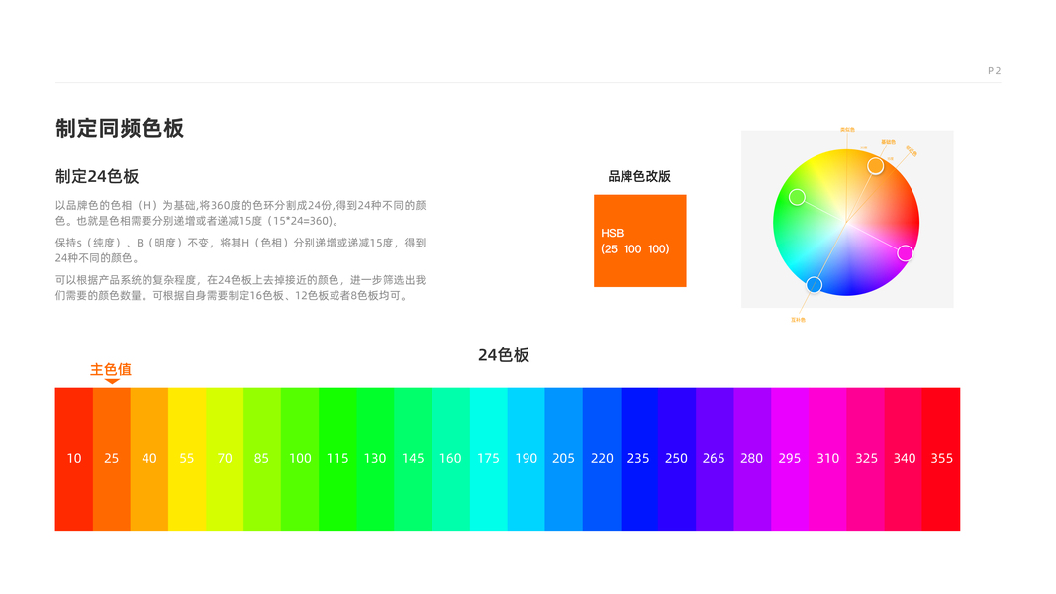Click the heading 制定同频色板
The width and height of the screenshot is (1056, 594).
point(120,128)
